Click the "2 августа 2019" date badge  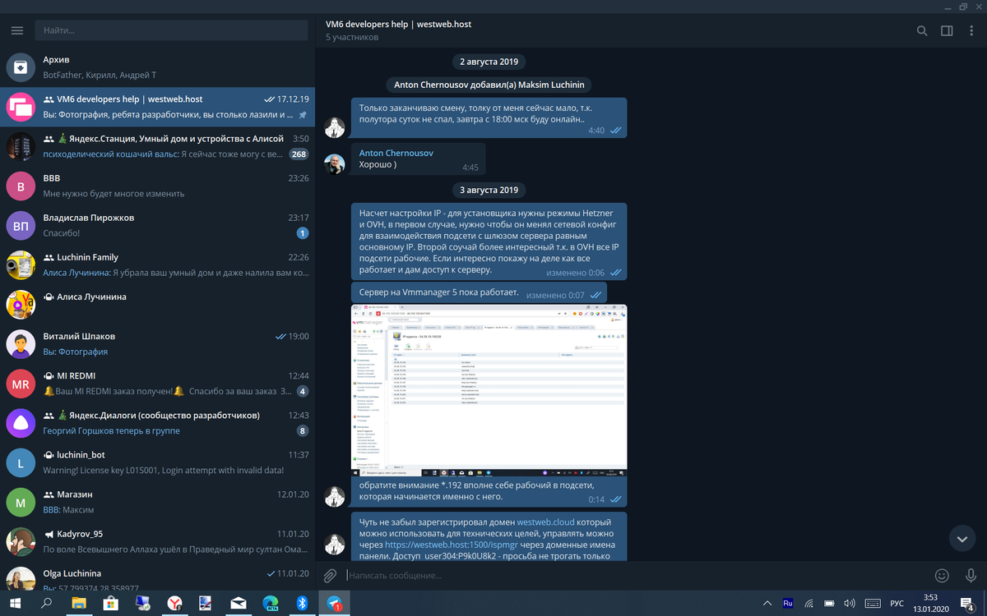click(489, 62)
